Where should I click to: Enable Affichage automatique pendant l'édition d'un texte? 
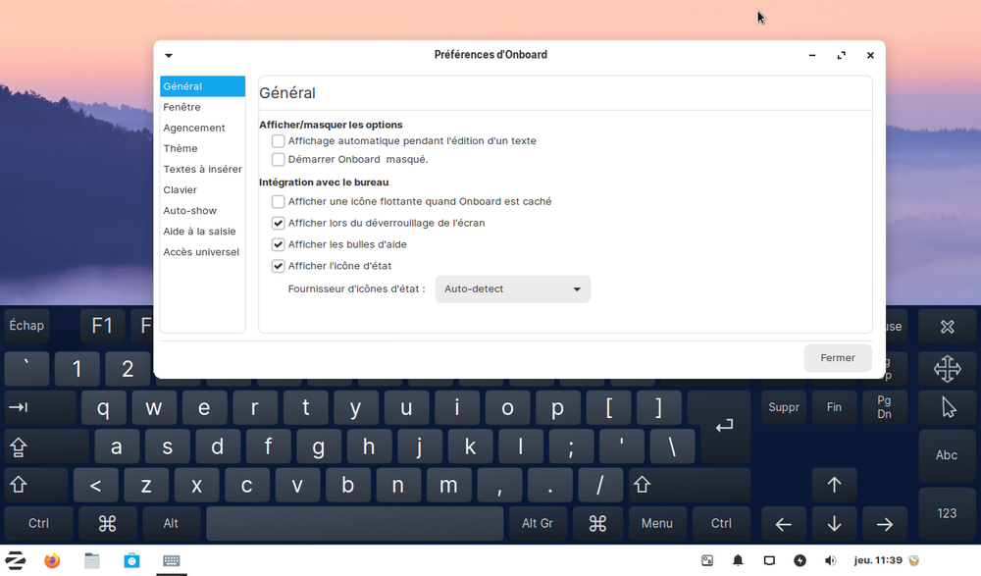coord(279,141)
